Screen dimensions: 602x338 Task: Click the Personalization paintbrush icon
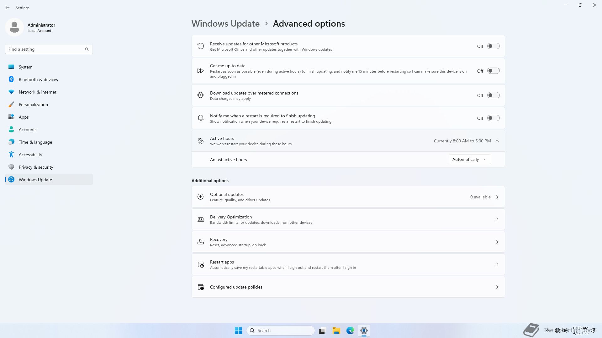(11, 105)
